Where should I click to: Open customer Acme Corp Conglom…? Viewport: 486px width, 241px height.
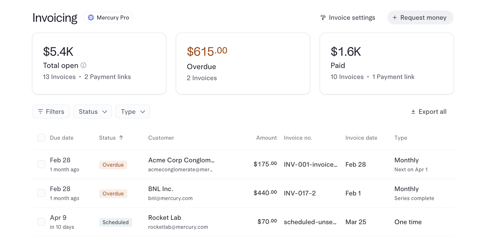click(181, 160)
